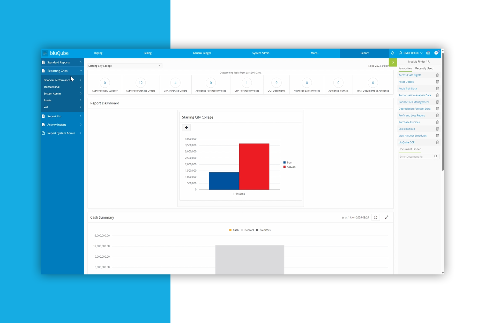Collapse the right panel with green arrow
This screenshot has height=323, width=485.
pyautogui.click(x=393, y=62)
